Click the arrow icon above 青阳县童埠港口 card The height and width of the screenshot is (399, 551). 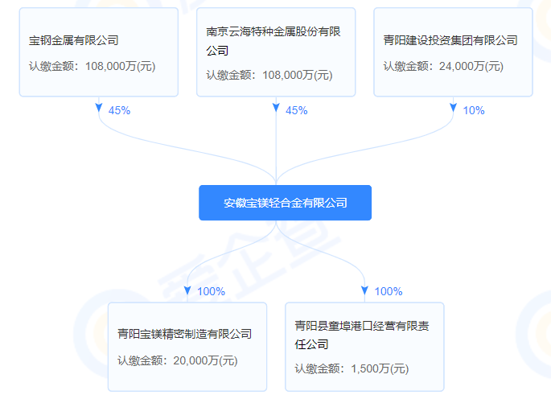click(x=364, y=290)
